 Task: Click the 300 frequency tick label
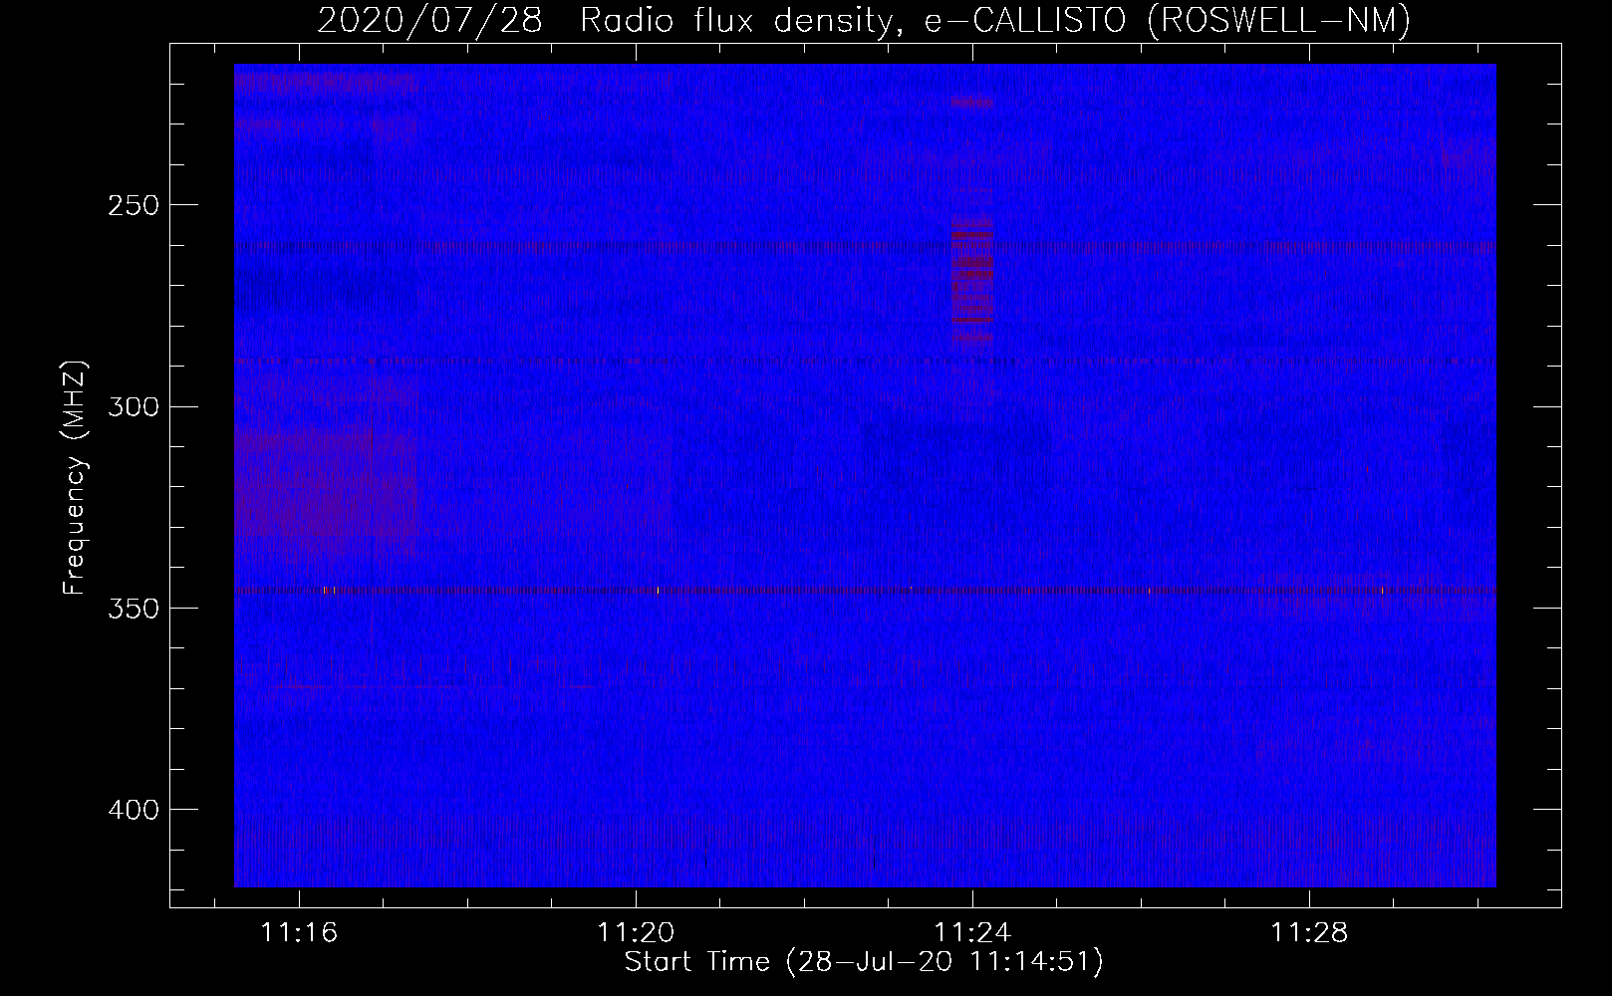(x=133, y=406)
